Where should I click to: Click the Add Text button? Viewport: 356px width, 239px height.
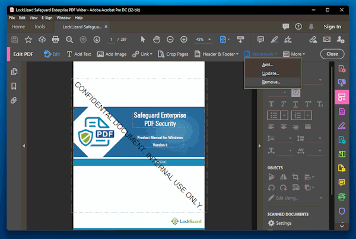(79, 54)
